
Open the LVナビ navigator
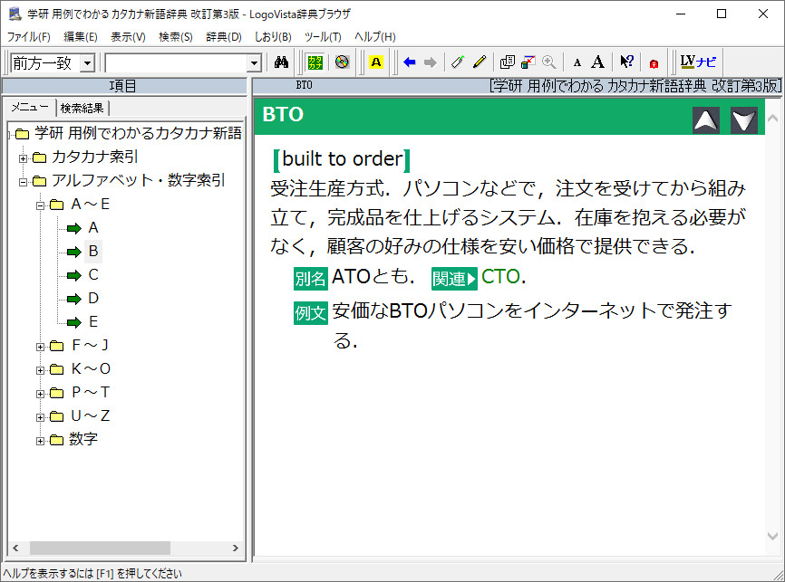point(698,62)
